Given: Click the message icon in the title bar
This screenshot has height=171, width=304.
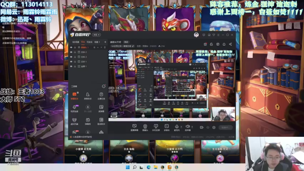Looking at the screenshot, I should 204,35.
